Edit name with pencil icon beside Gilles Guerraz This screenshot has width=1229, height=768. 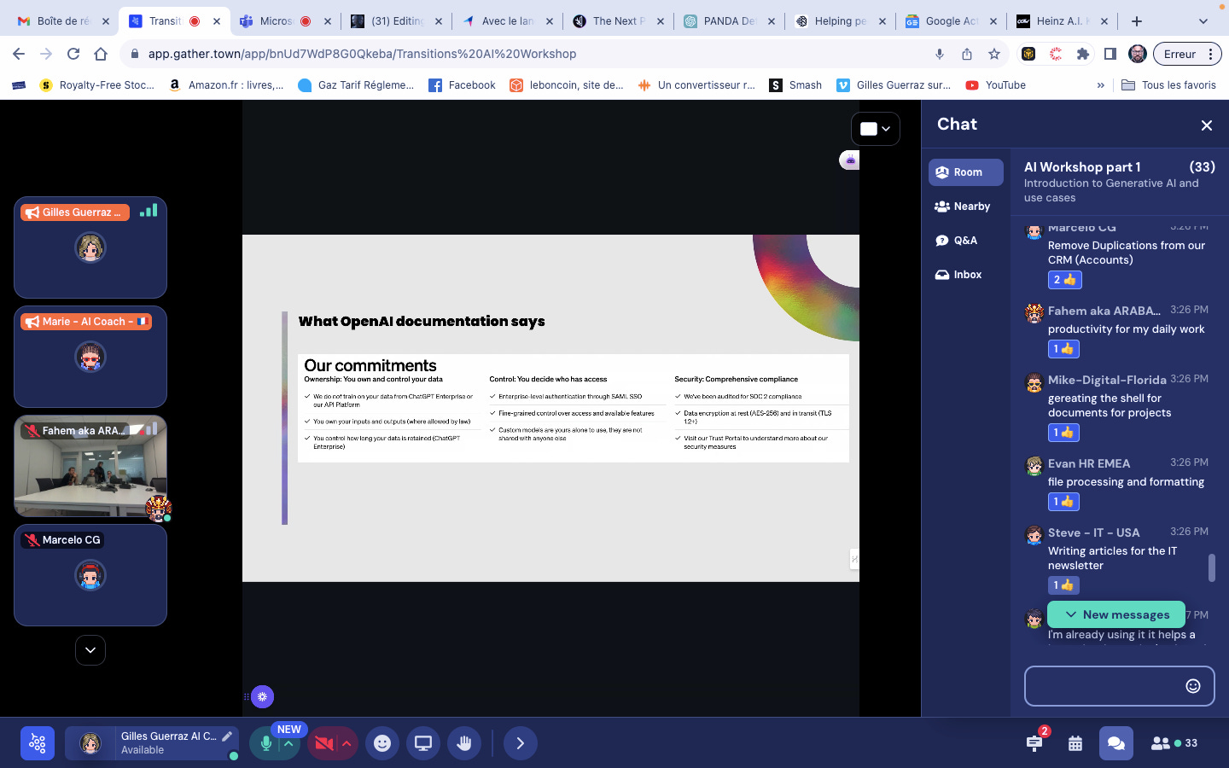tap(228, 736)
